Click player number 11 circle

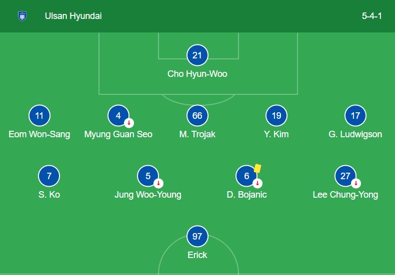(x=39, y=116)
